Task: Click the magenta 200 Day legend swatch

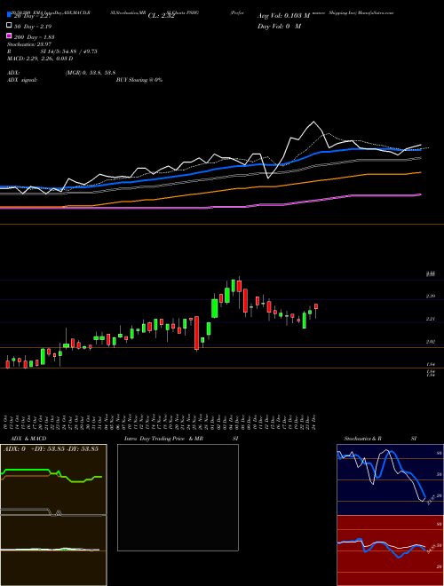Action: 9,36
